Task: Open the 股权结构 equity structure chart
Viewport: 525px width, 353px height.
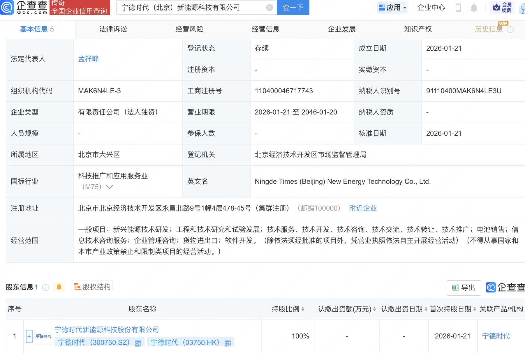Action: (x=92, y=286)
